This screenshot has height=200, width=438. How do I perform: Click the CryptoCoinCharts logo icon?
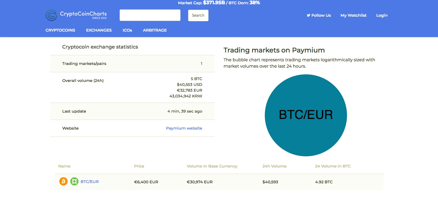51,15
